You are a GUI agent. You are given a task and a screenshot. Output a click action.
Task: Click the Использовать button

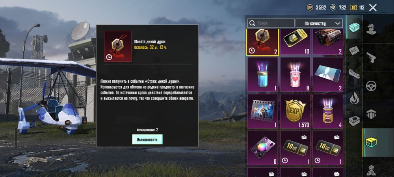coord(147,139)
